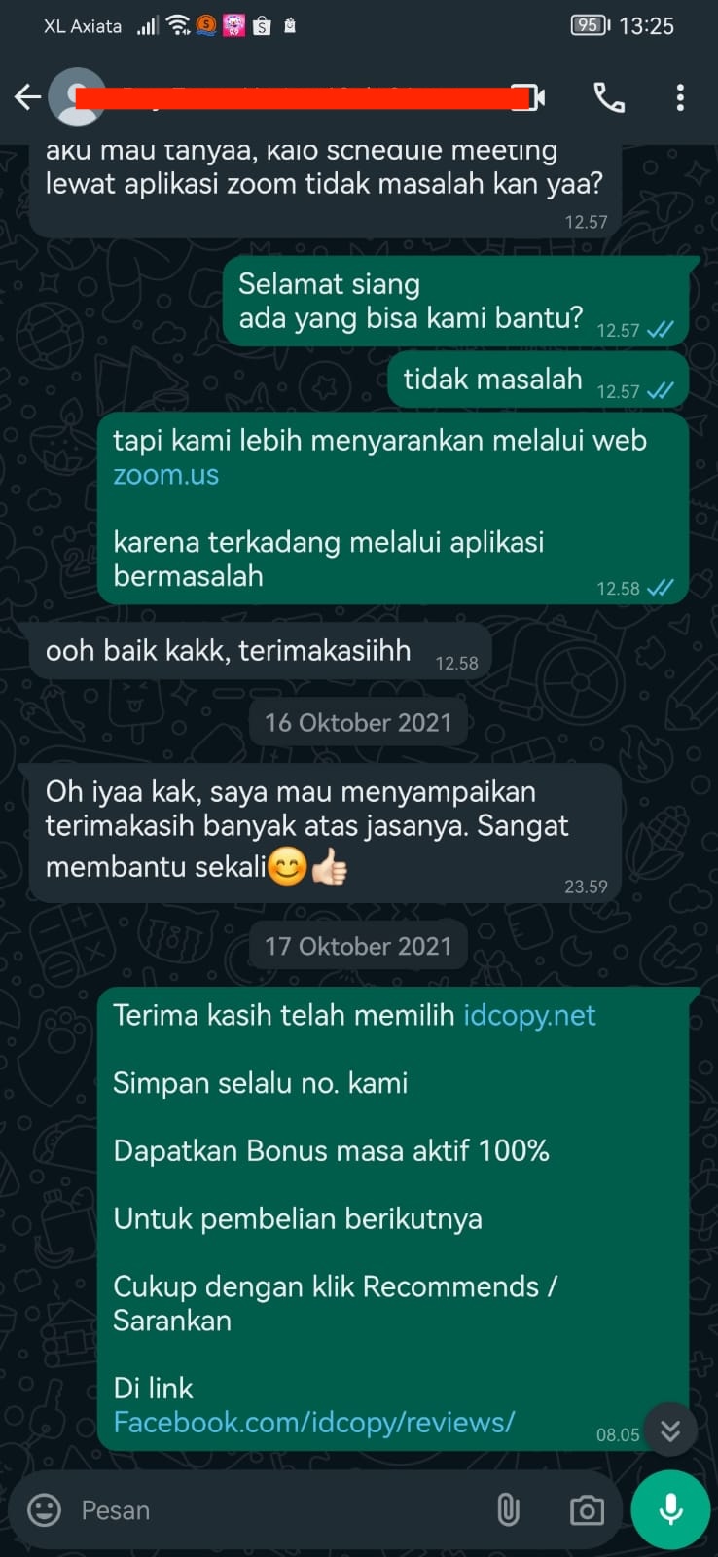
Task: Open the Facebook.com/idcopy/reviews/ link
Action: 314,1422
